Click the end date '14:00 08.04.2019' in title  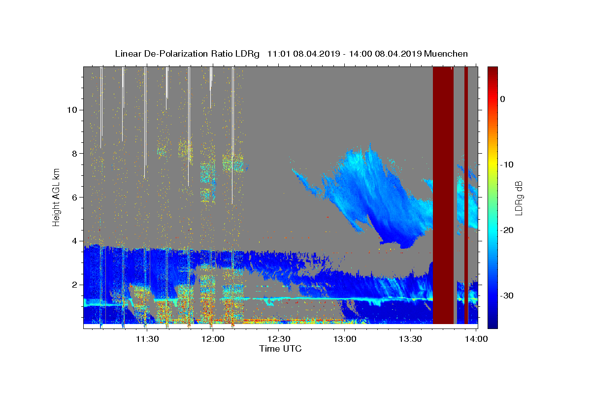(385, 54)
